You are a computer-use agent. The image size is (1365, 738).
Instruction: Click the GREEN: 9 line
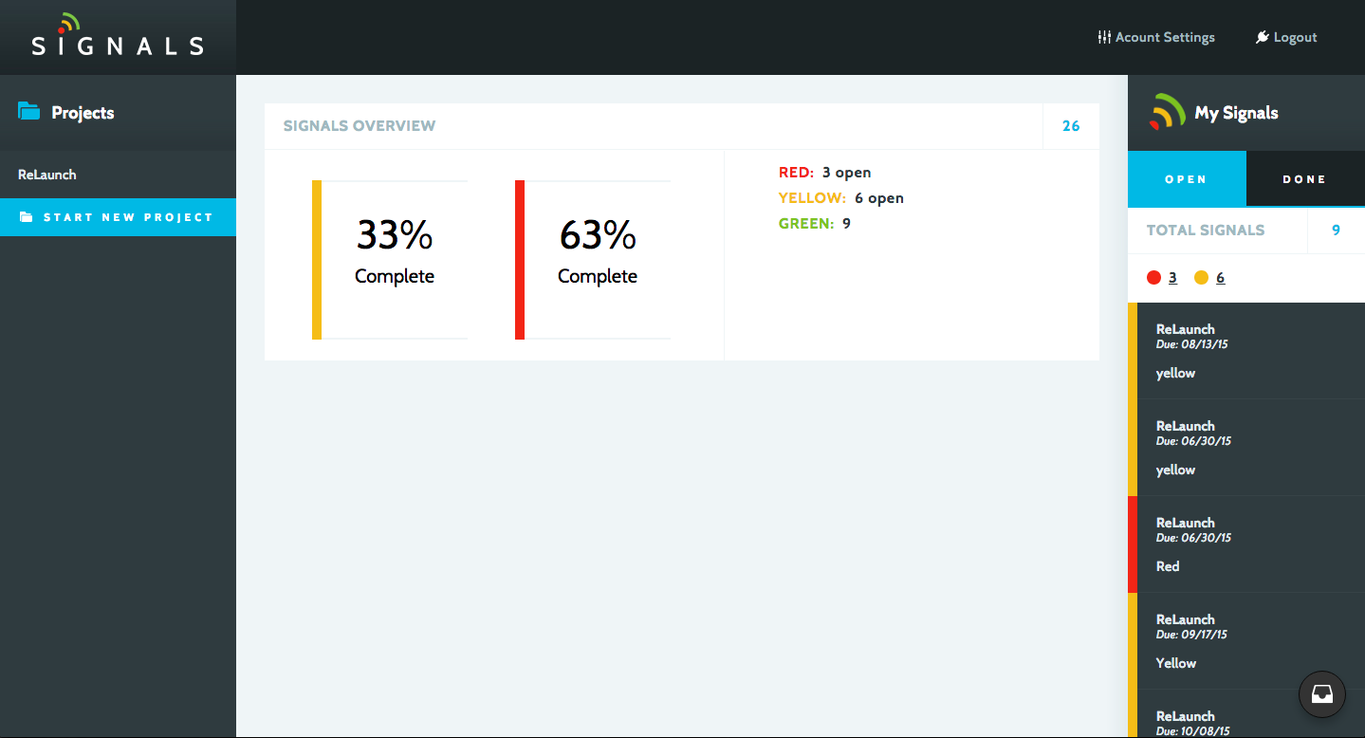814,224
